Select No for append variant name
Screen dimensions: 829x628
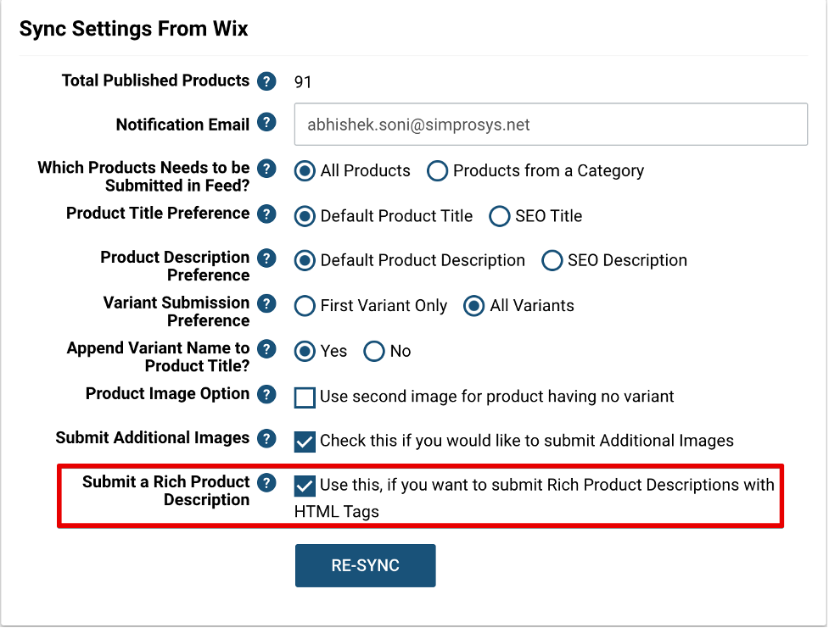click(374, 352)
